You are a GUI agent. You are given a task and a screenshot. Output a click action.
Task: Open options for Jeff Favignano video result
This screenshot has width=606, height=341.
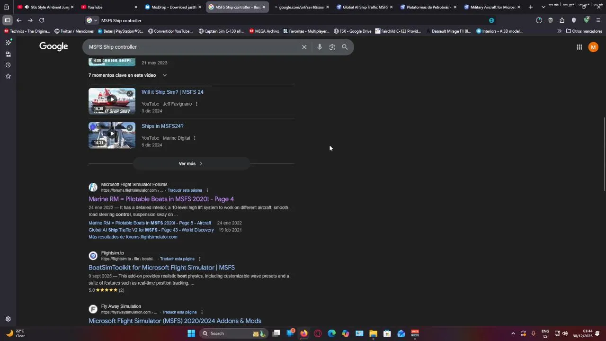point(196,104)
